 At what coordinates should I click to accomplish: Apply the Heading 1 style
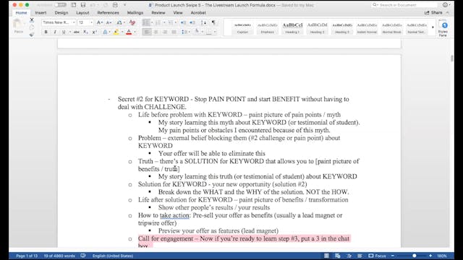point(292,28)
